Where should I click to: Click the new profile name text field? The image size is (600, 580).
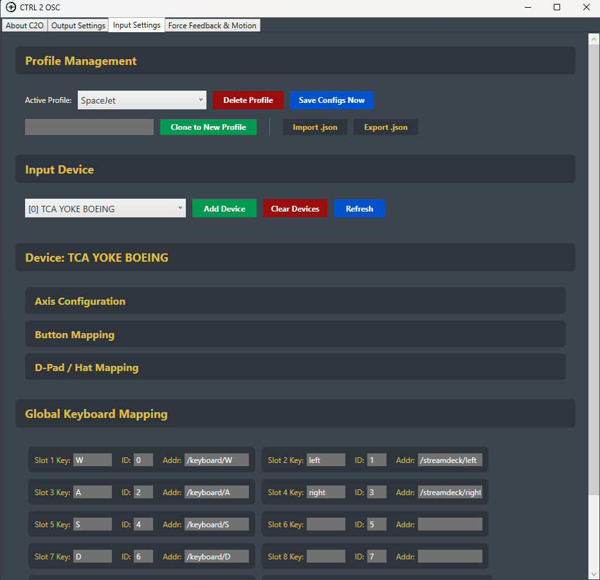[89, 127]
